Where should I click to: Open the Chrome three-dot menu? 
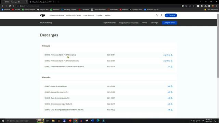tap(217, 6)
